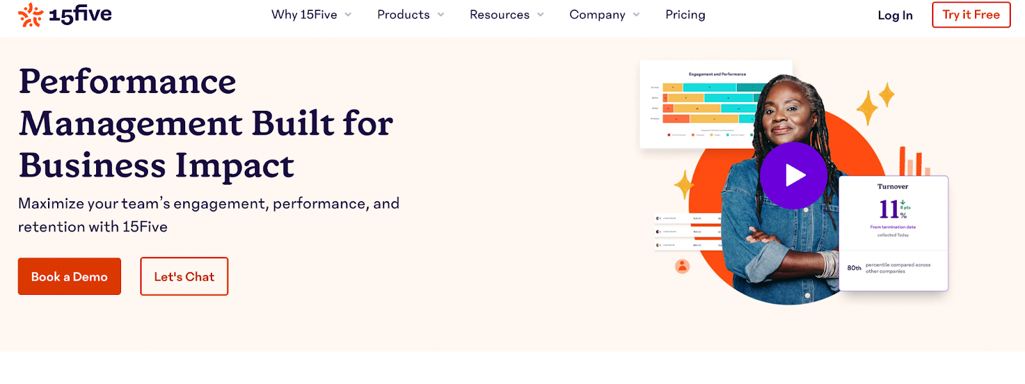Click the Turnover statistics card
The image size is (1025, 384).
tap(893, 234)
